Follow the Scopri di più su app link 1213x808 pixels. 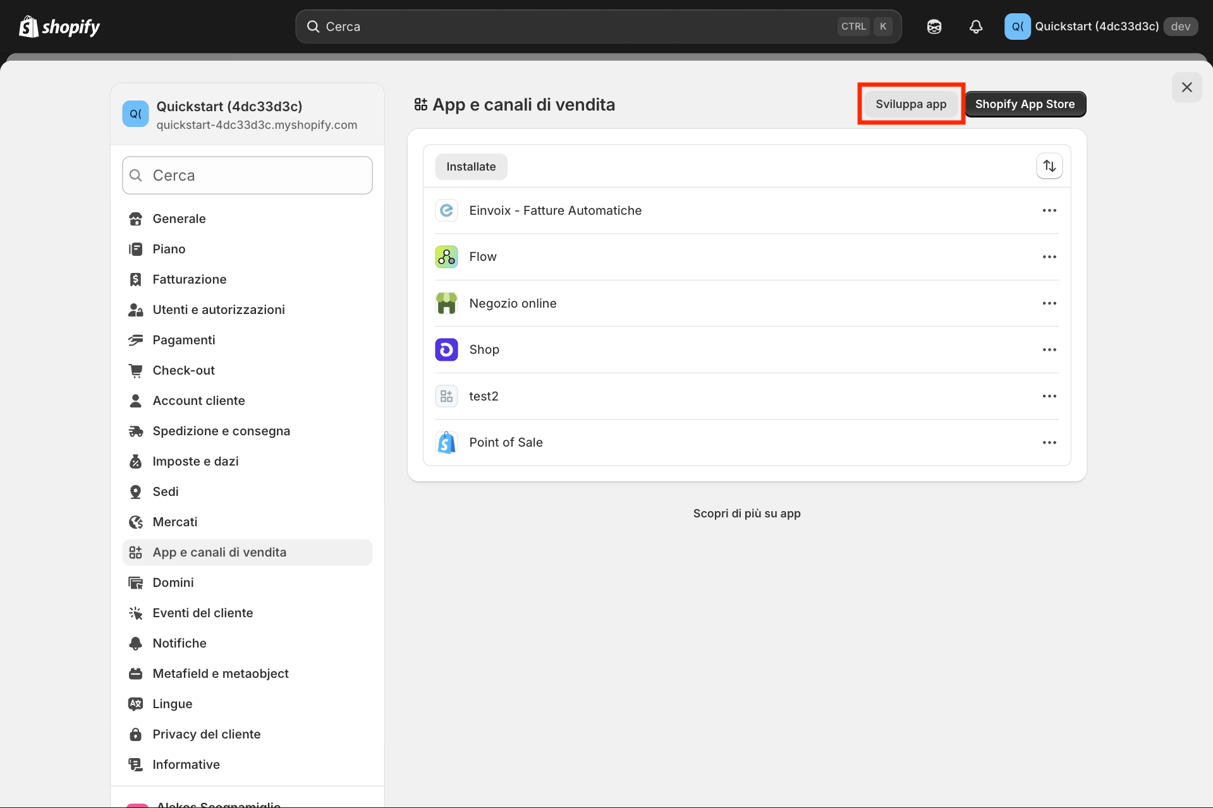[x=747, y=514]
